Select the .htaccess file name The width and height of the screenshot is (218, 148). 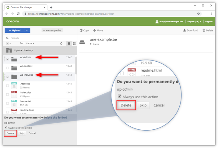pos(25,84)
